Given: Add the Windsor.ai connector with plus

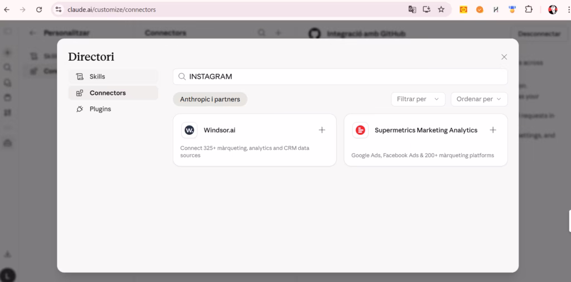Looking at the screenshot, I should 322,130.
